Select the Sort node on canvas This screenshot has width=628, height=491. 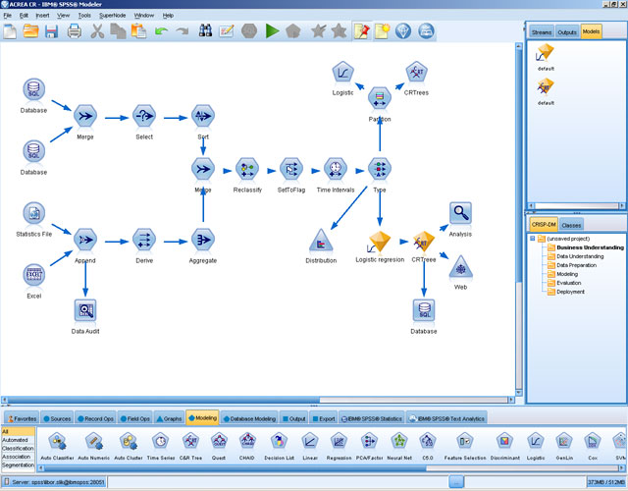point(203,116)
